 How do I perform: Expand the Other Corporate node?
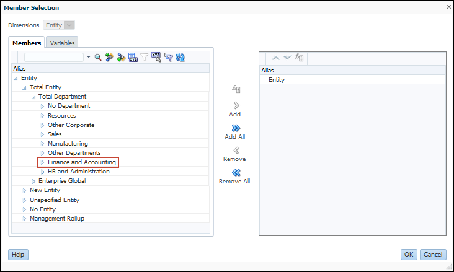click(x=42, y=125)
